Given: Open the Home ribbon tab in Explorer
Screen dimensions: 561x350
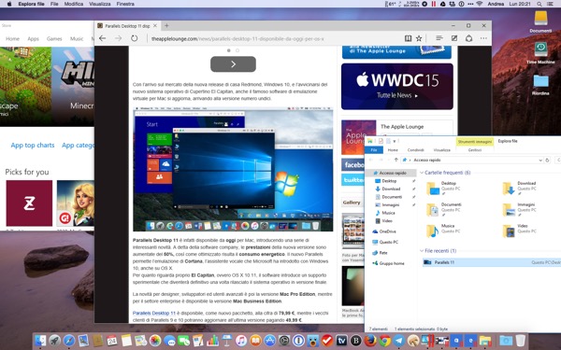Looking at the screenshot, I should (393, 150).
